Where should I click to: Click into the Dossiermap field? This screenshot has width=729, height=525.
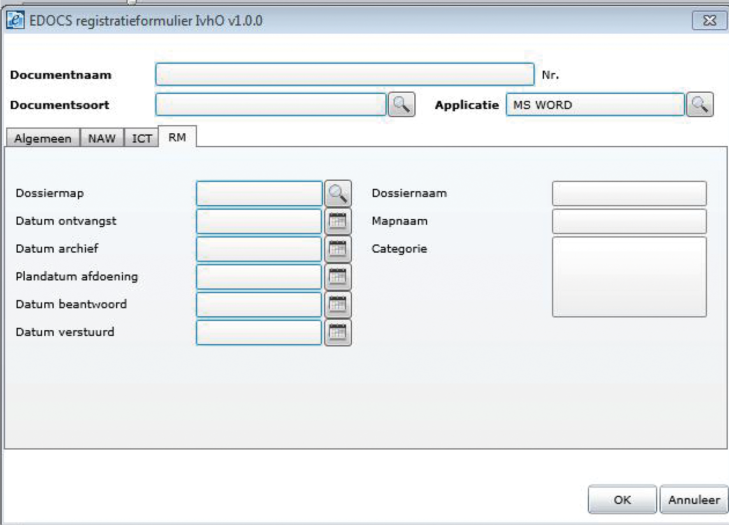pyautogui.click(x=259, y=193)
